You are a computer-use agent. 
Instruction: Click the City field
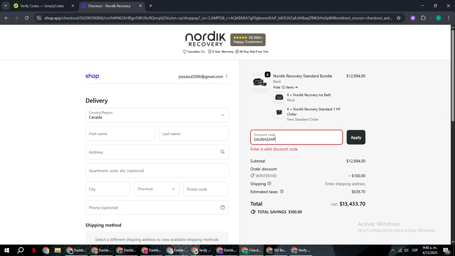[x=108, y=189]
